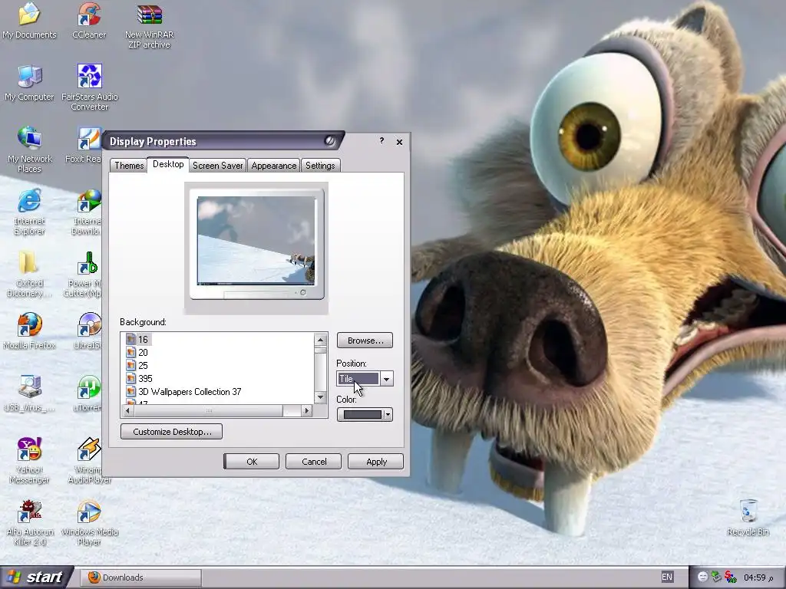Click the Browse... button
786x589 pixels.
click(x=365, y=341)
